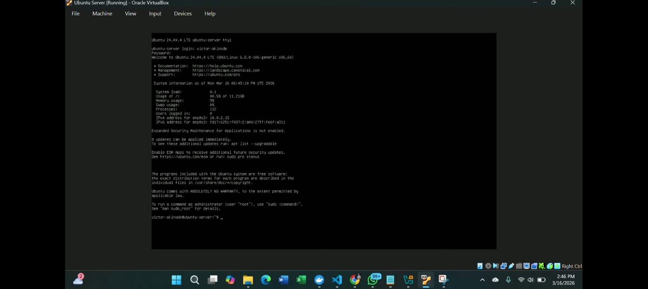Open File Explorer from the taskbar
Screen dimensions: 648x289
click(x=248, y=280)
